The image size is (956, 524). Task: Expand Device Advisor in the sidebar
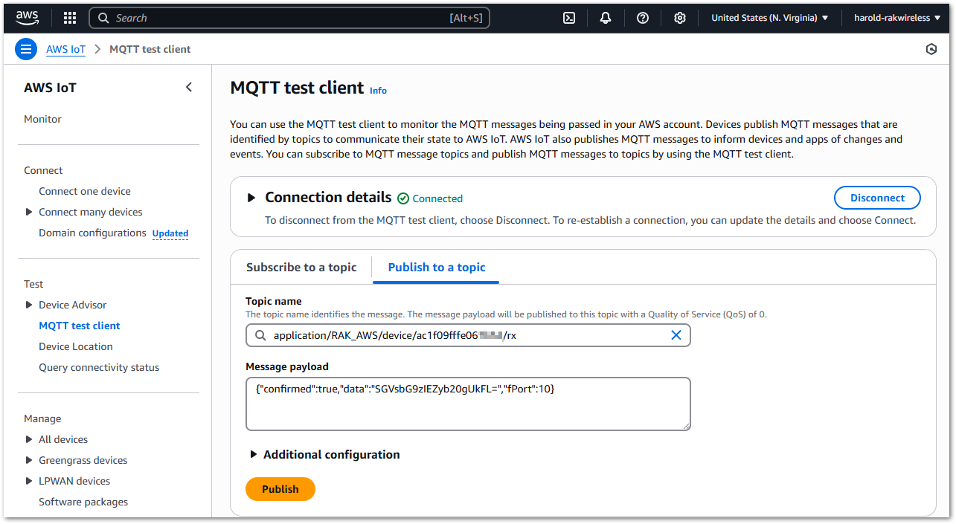click(x=28, y=305)
